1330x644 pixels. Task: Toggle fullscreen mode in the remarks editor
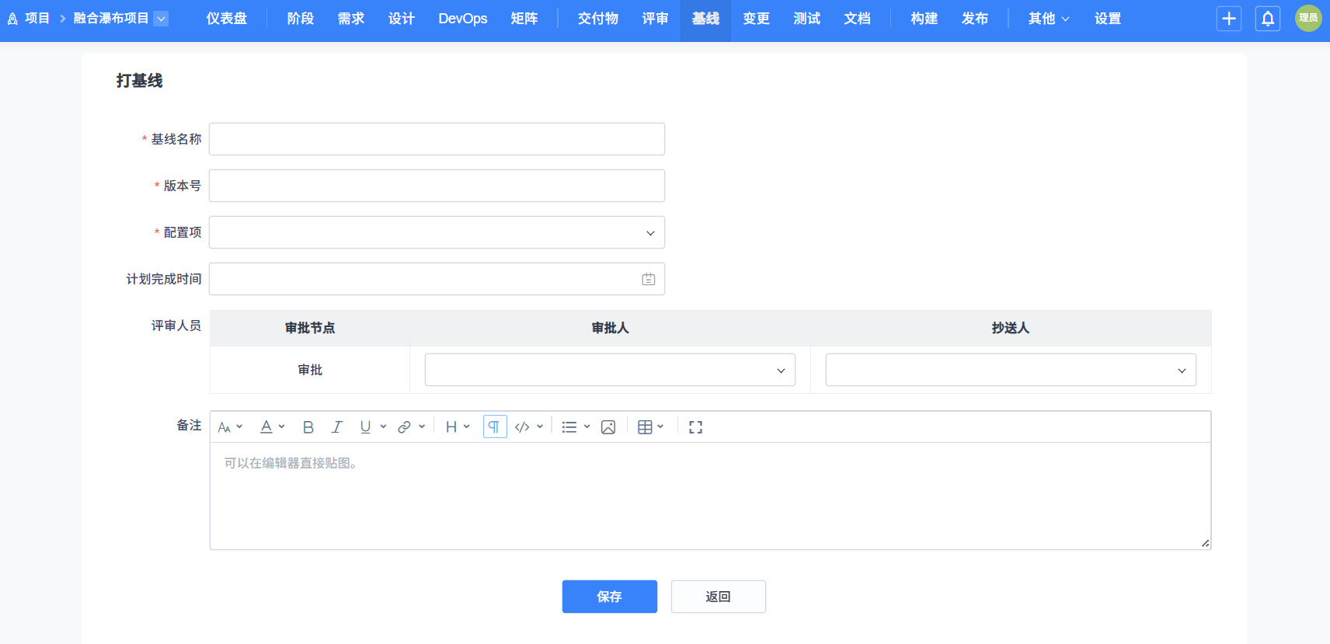pyautogui.click(x=695, y=427)
